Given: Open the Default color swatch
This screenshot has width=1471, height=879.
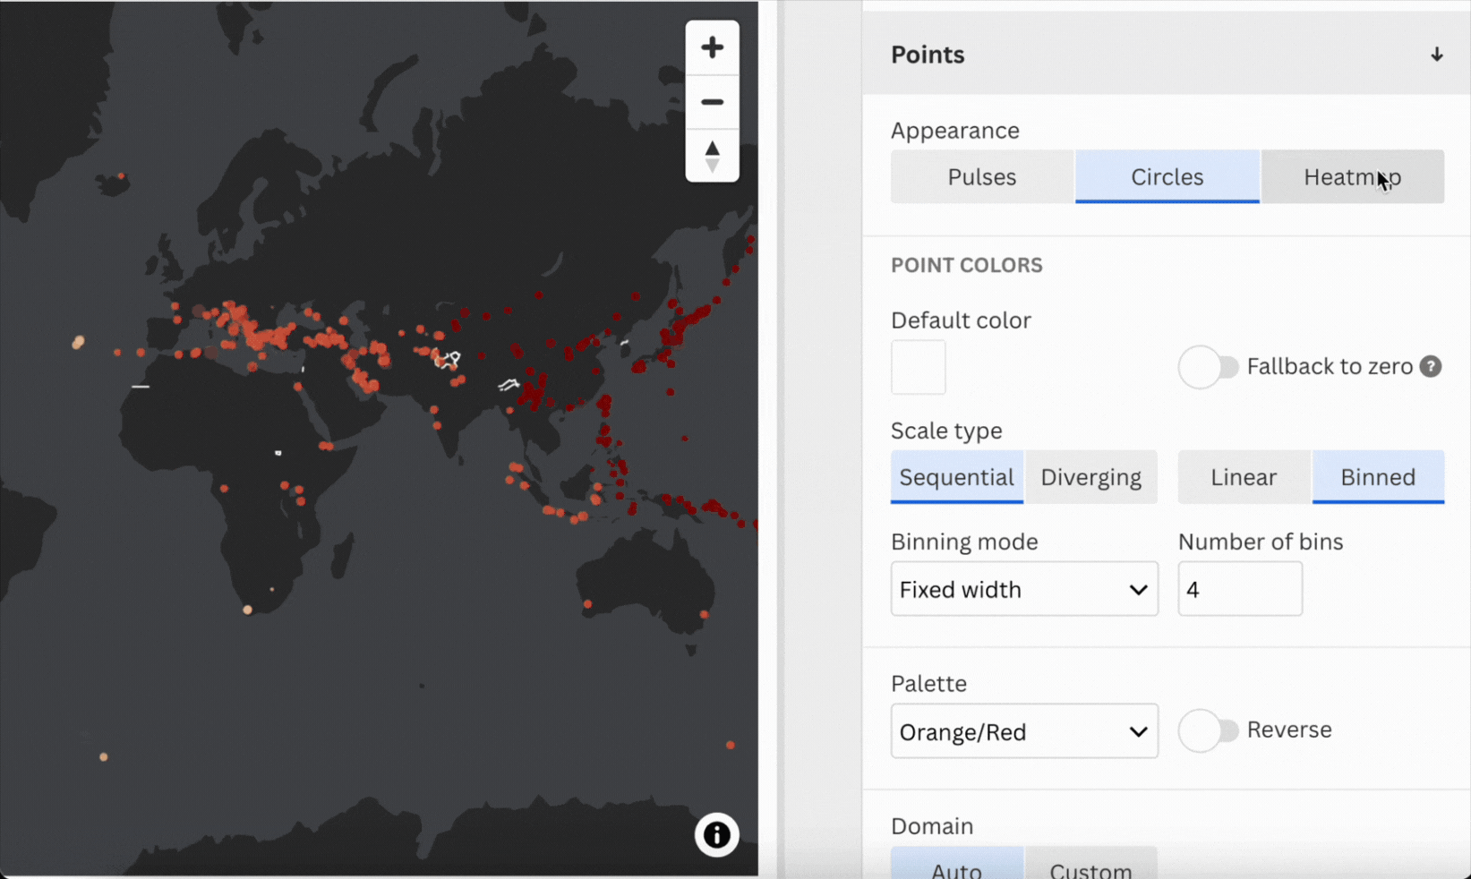Looking at the screenshot, I should pyautogui.click(x=918, y=367).
